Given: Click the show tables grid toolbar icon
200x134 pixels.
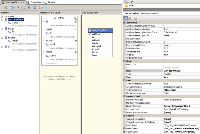Looking at the screenshot, I should pyautogui.click(x=25, y=7).
